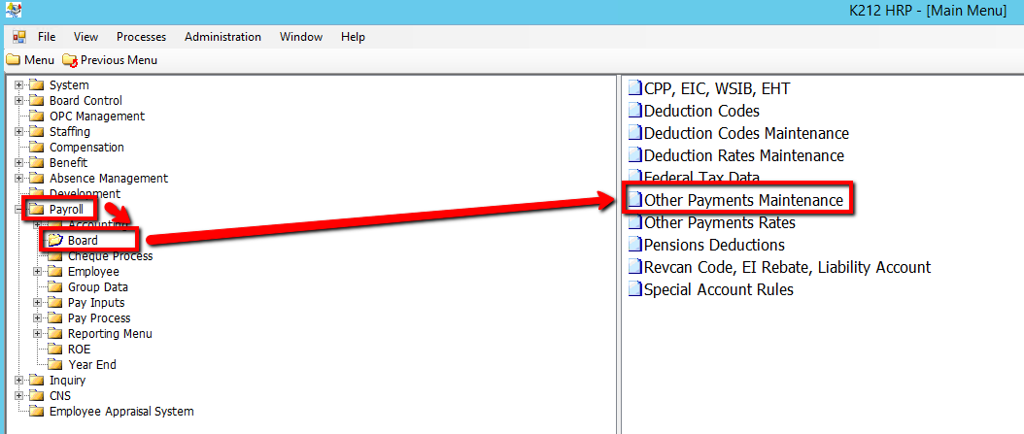This screenshot has width=1024, height=434.
Task: Click the folder icon next to Employee Appraisal System
Action: click(37, 412)
